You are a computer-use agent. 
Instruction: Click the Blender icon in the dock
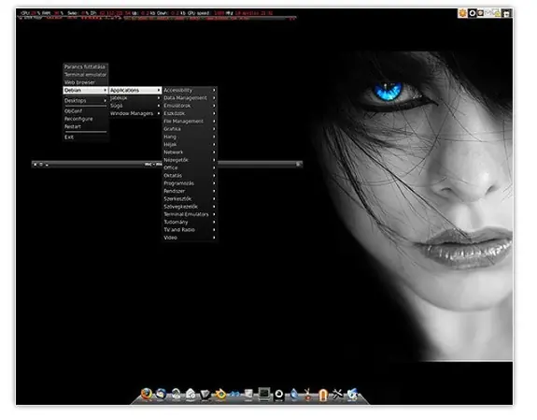[220, 394]
